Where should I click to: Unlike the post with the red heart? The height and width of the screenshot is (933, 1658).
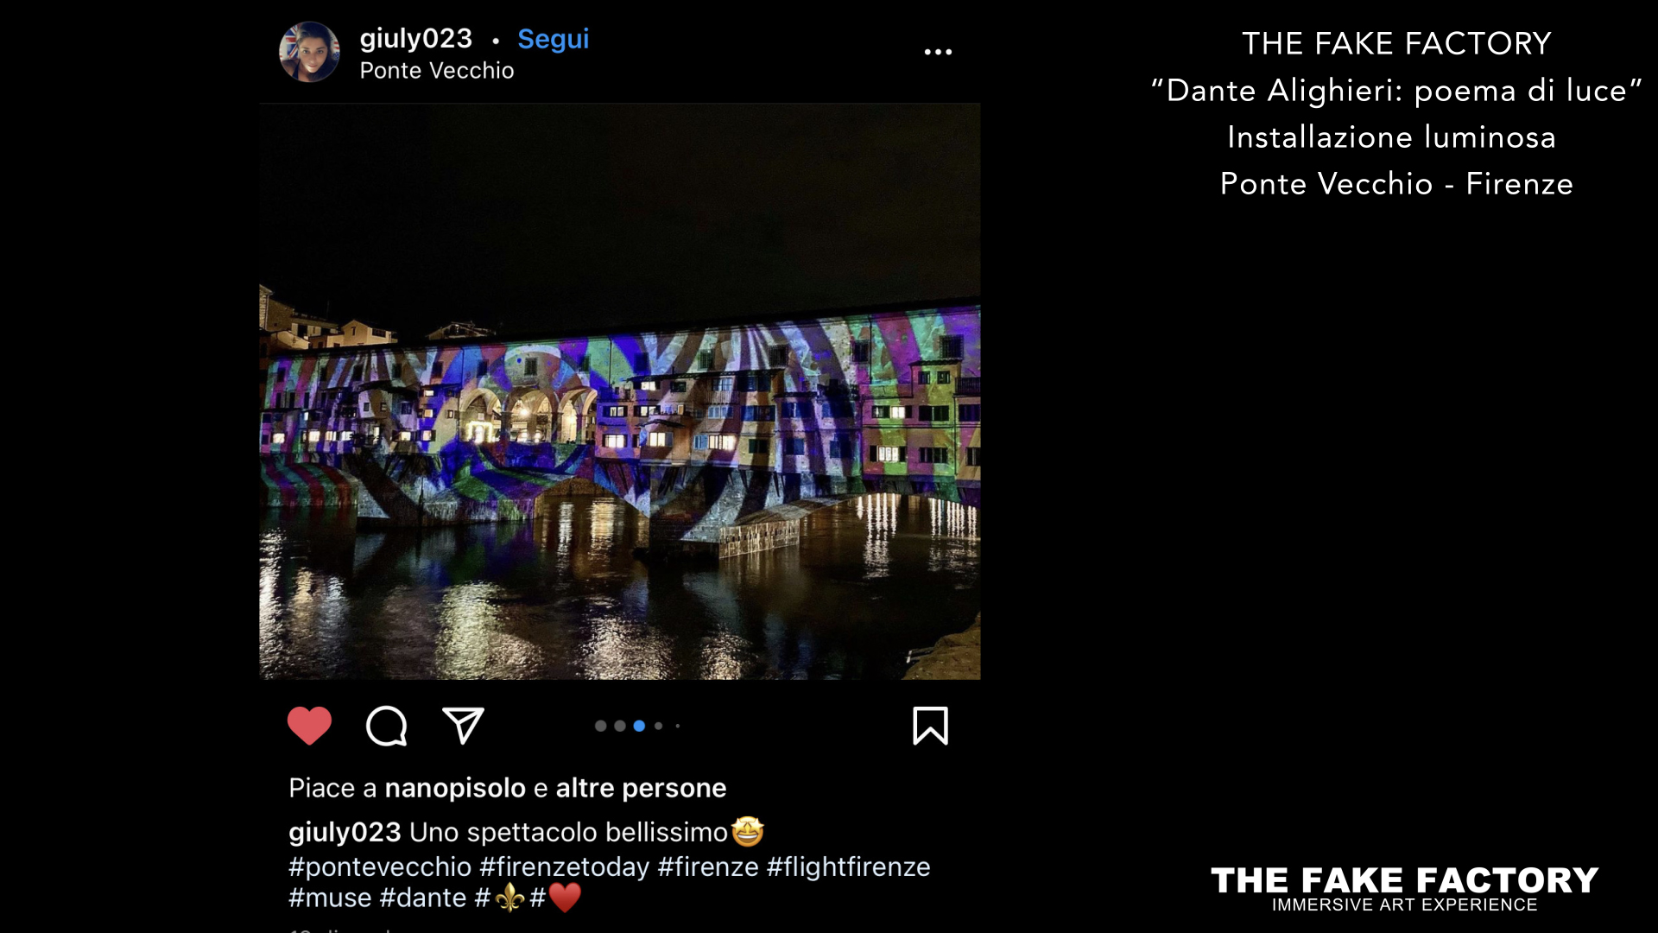tap(309, 726)
